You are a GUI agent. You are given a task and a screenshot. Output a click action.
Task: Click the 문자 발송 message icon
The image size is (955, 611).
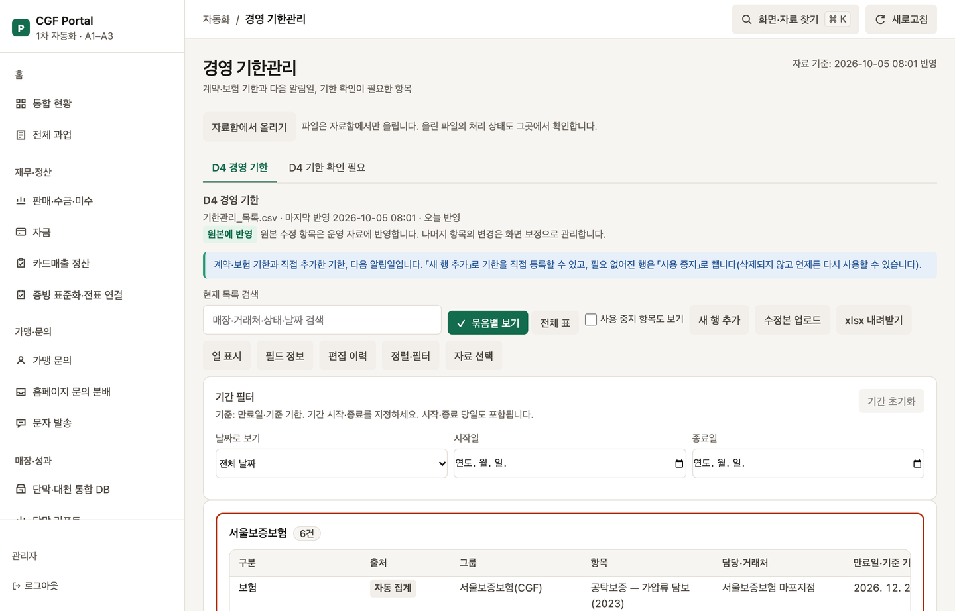click(x=21, y=423)
